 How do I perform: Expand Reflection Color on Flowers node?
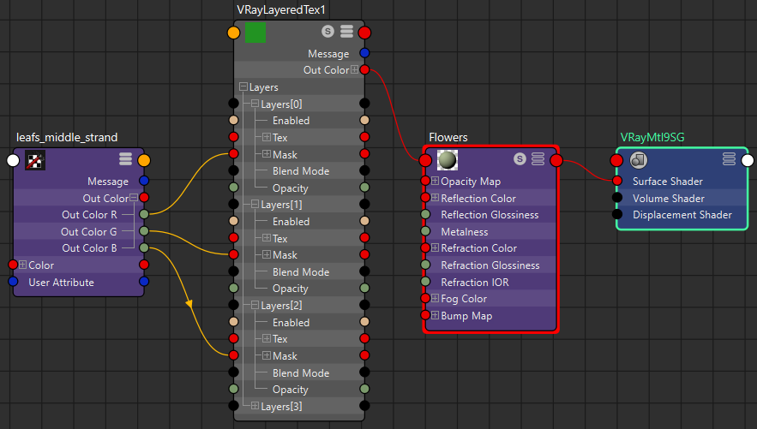[x=435, y=198]
